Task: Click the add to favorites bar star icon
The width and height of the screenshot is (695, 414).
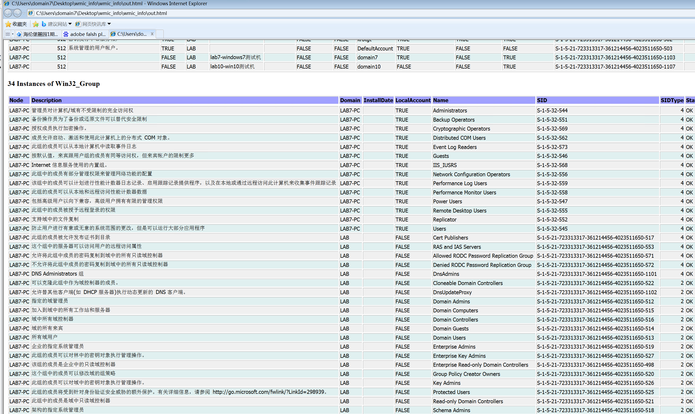Action: [36, 24]
